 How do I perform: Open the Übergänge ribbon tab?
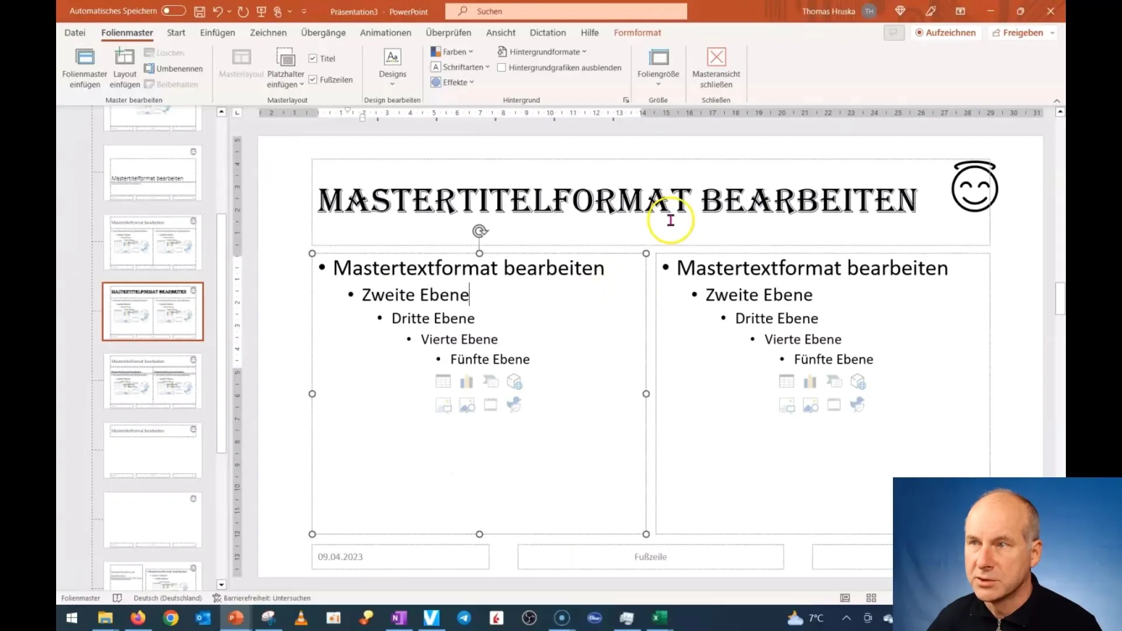(323, 32)
